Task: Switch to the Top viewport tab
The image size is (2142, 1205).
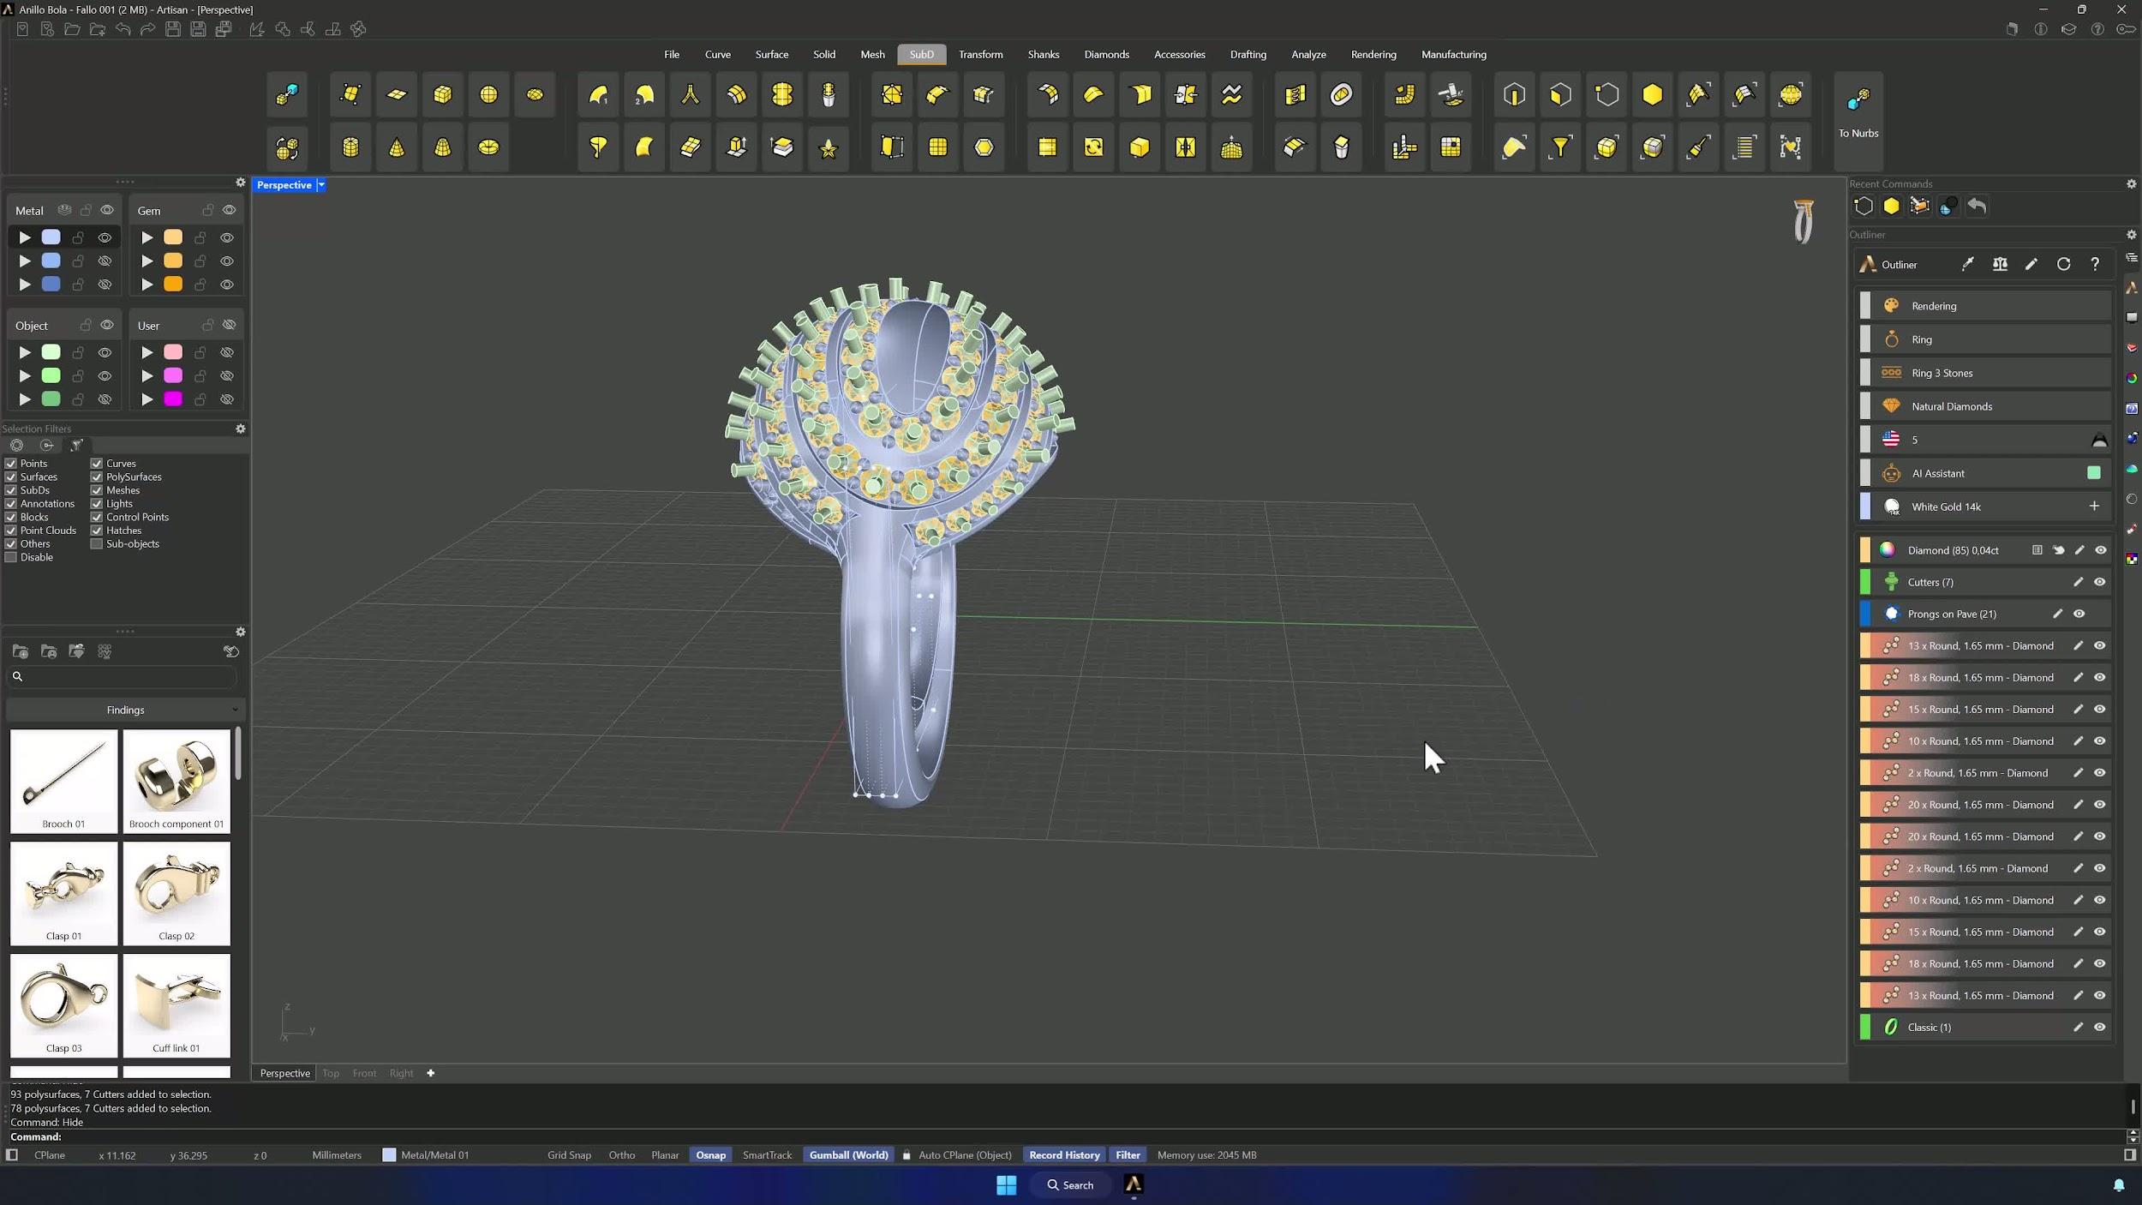Action: coord(331,1074)
